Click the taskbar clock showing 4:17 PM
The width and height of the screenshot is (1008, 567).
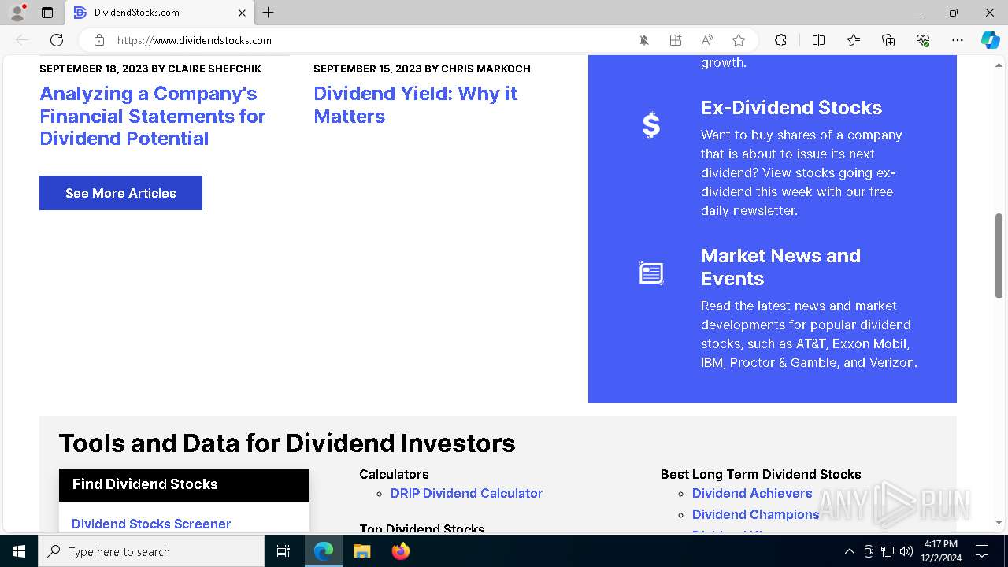coord(940,551)
